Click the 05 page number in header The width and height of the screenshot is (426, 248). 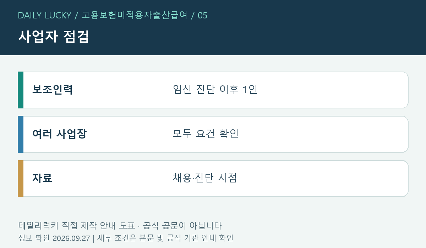coord(202,16)
